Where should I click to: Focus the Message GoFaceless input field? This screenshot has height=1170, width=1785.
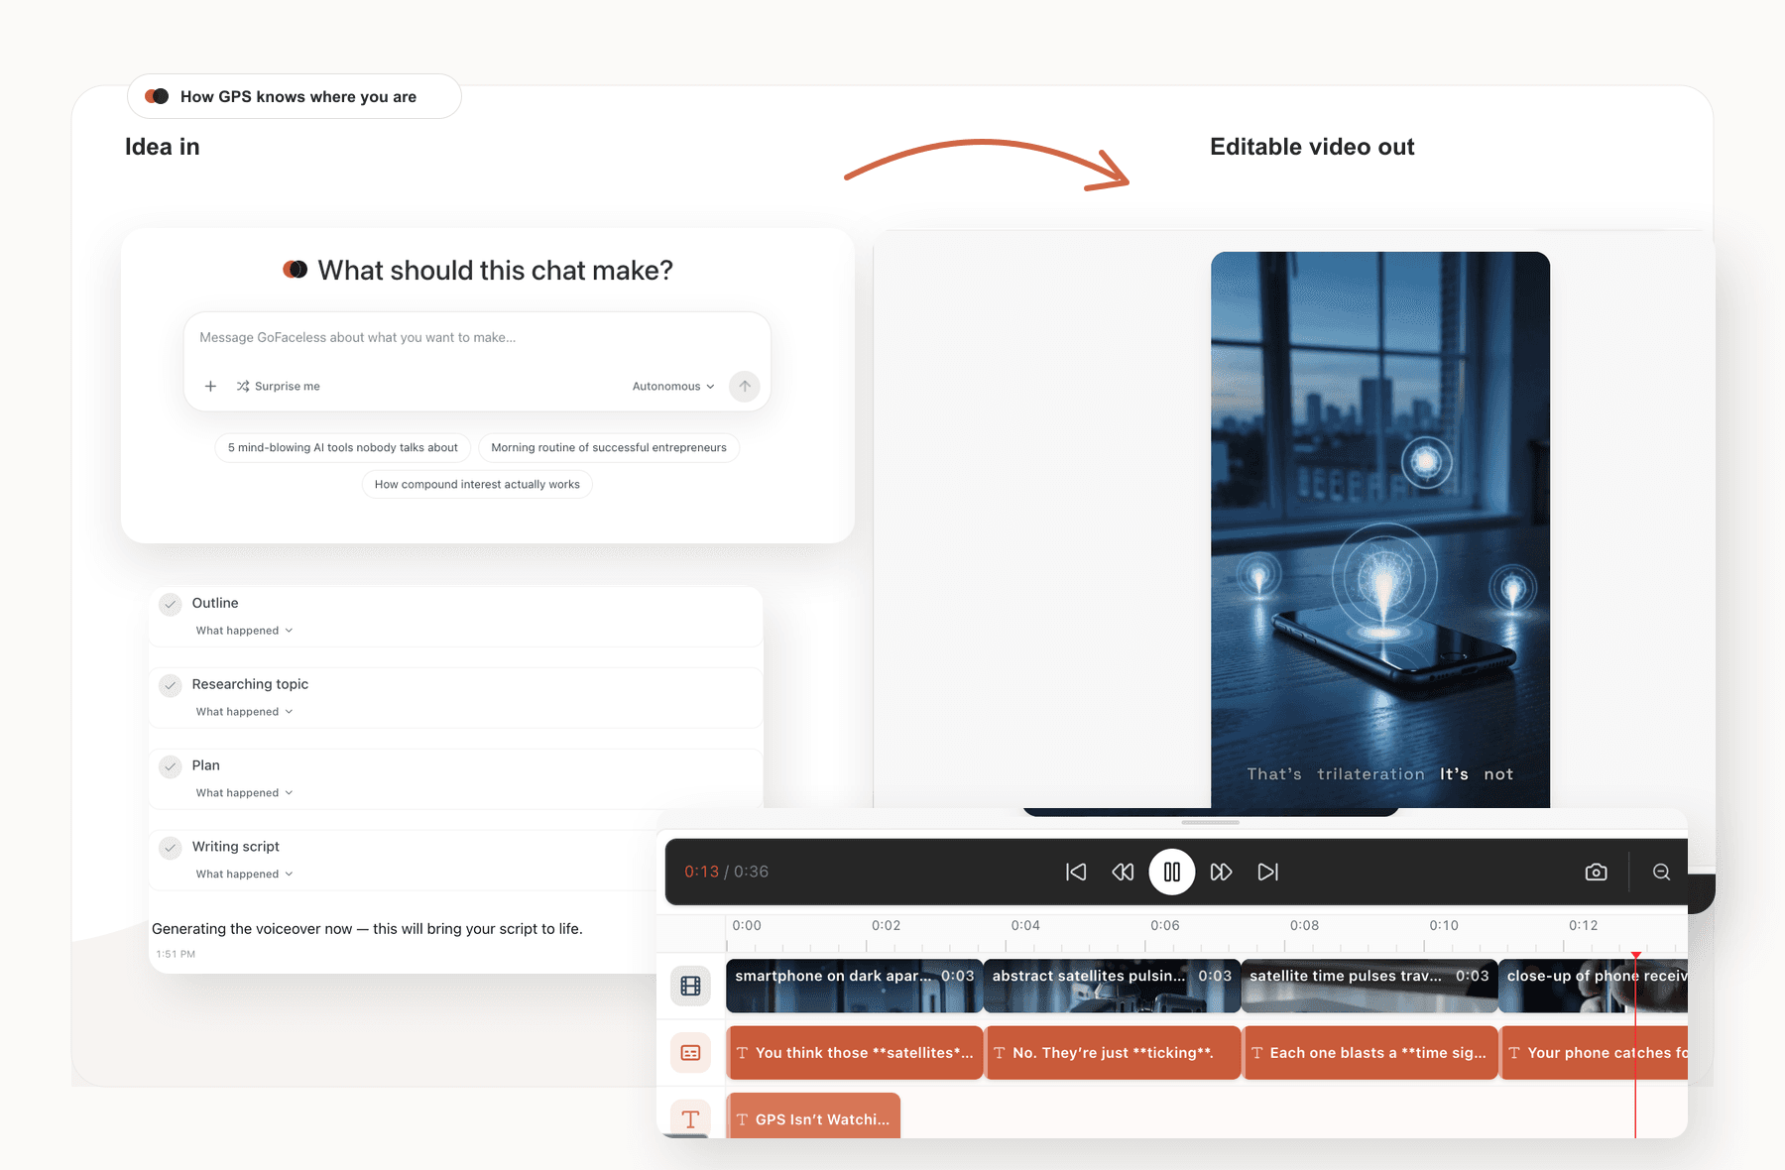pos(477,338)
